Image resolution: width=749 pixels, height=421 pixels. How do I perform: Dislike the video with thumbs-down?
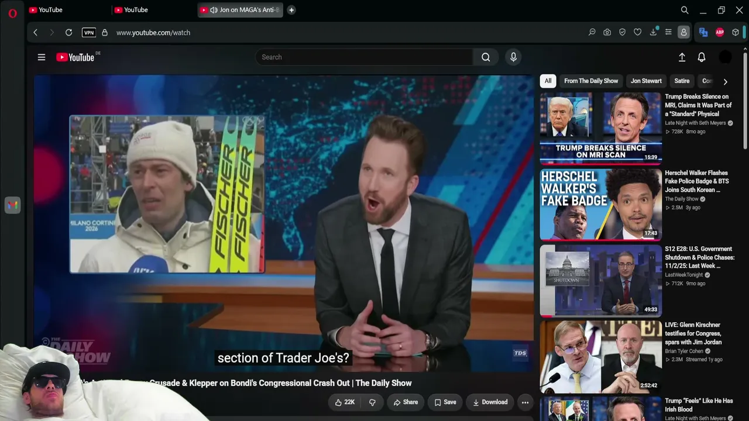pyautogui.click(x=372, y=402)
